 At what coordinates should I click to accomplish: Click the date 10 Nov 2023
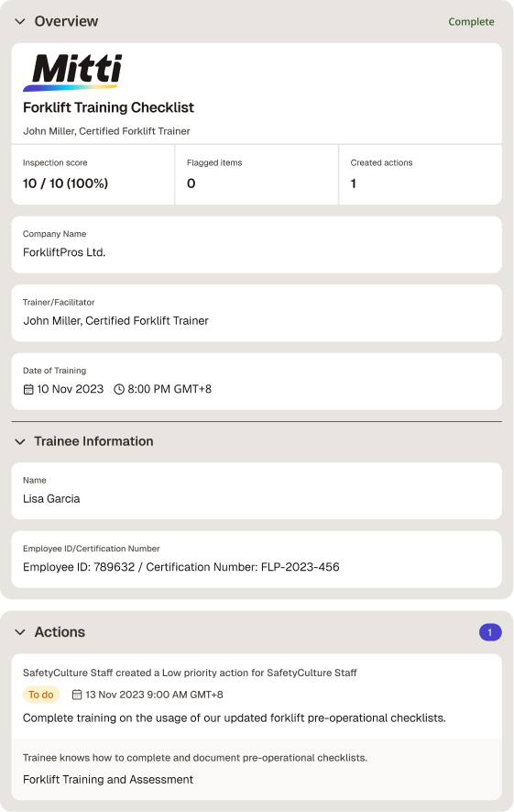point(71,389)
